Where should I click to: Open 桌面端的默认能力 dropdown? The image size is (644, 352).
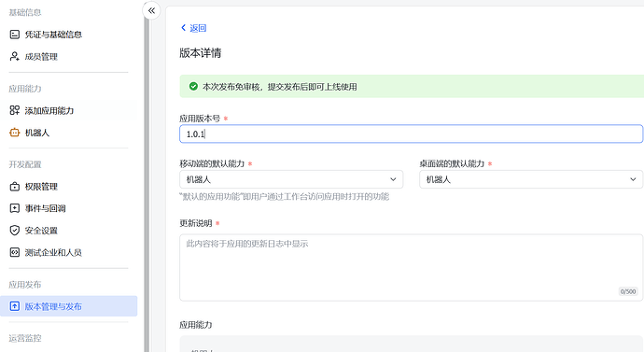[531, 179]
